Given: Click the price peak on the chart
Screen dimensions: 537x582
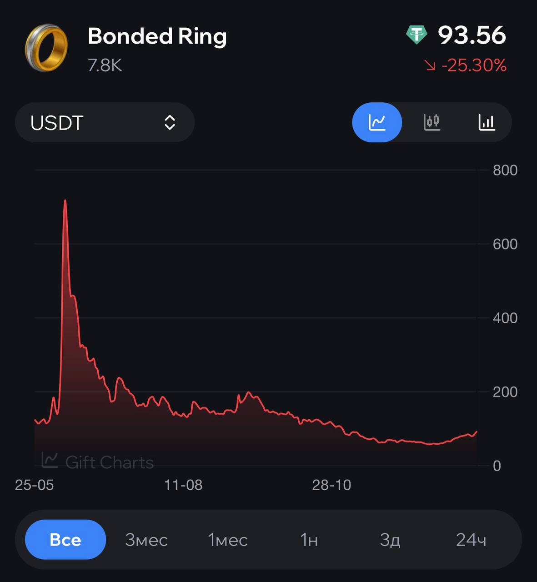Looking at the screenshot, I should coord(65,201).
